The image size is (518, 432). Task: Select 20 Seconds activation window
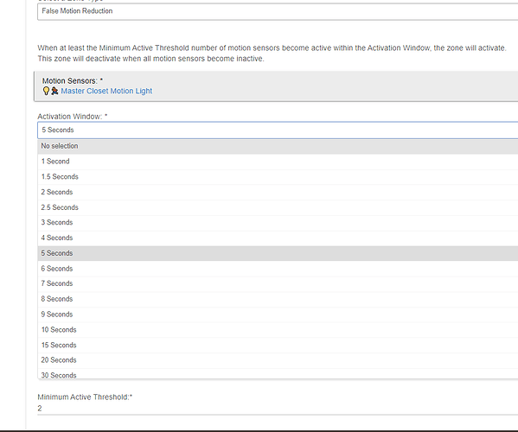278,360
